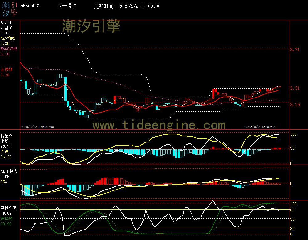This screenshot has height=240, width=308.
Task: Click the 大盘 value 86.22
Action: pyautogui.click(x=6, y=157)
